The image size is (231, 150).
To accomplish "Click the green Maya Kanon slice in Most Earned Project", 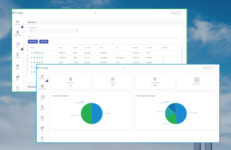I will [86, 114].
